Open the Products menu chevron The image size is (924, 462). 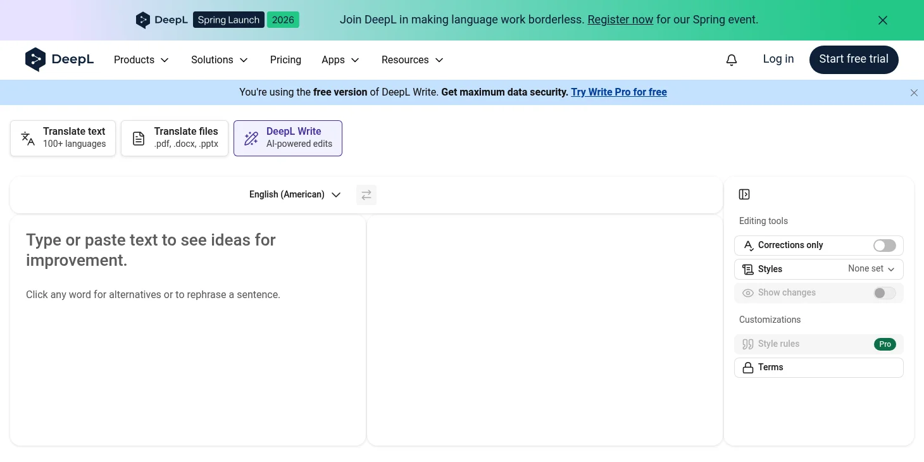tap(165, 59)
